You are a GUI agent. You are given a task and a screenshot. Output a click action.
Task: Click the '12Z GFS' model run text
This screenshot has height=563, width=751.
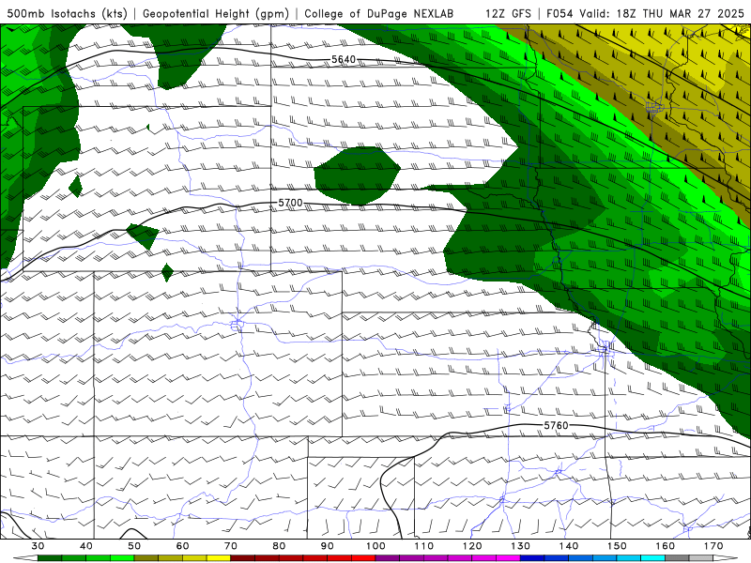pos(508,13)
